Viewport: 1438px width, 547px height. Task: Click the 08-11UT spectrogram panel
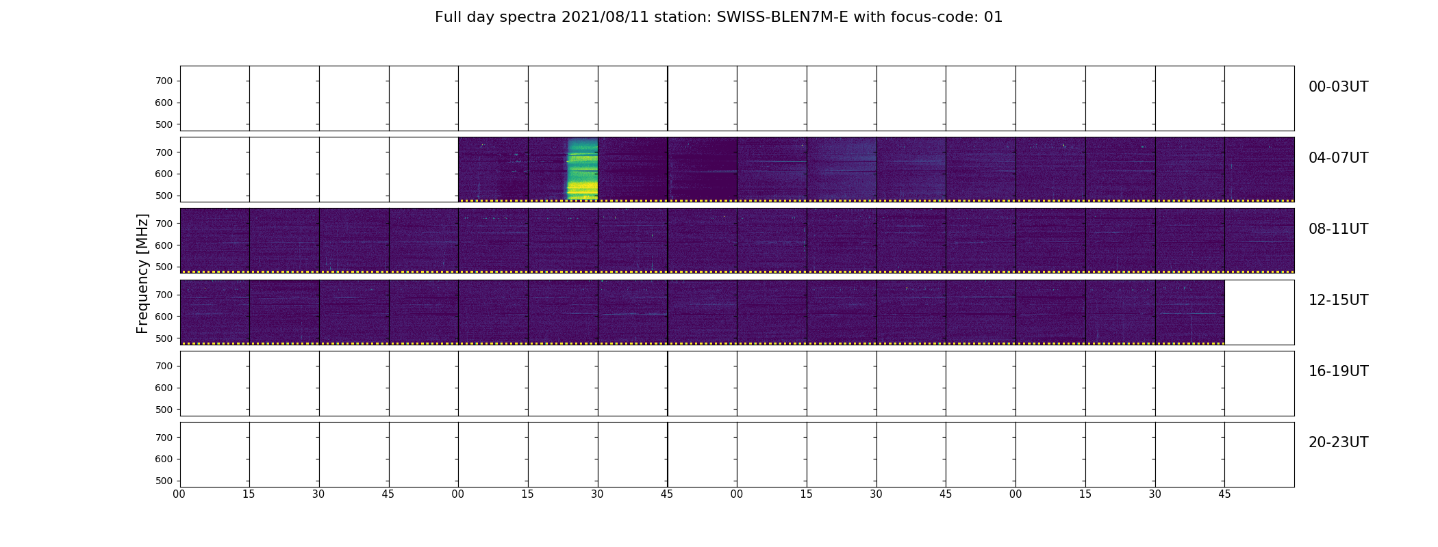point(737,241)
